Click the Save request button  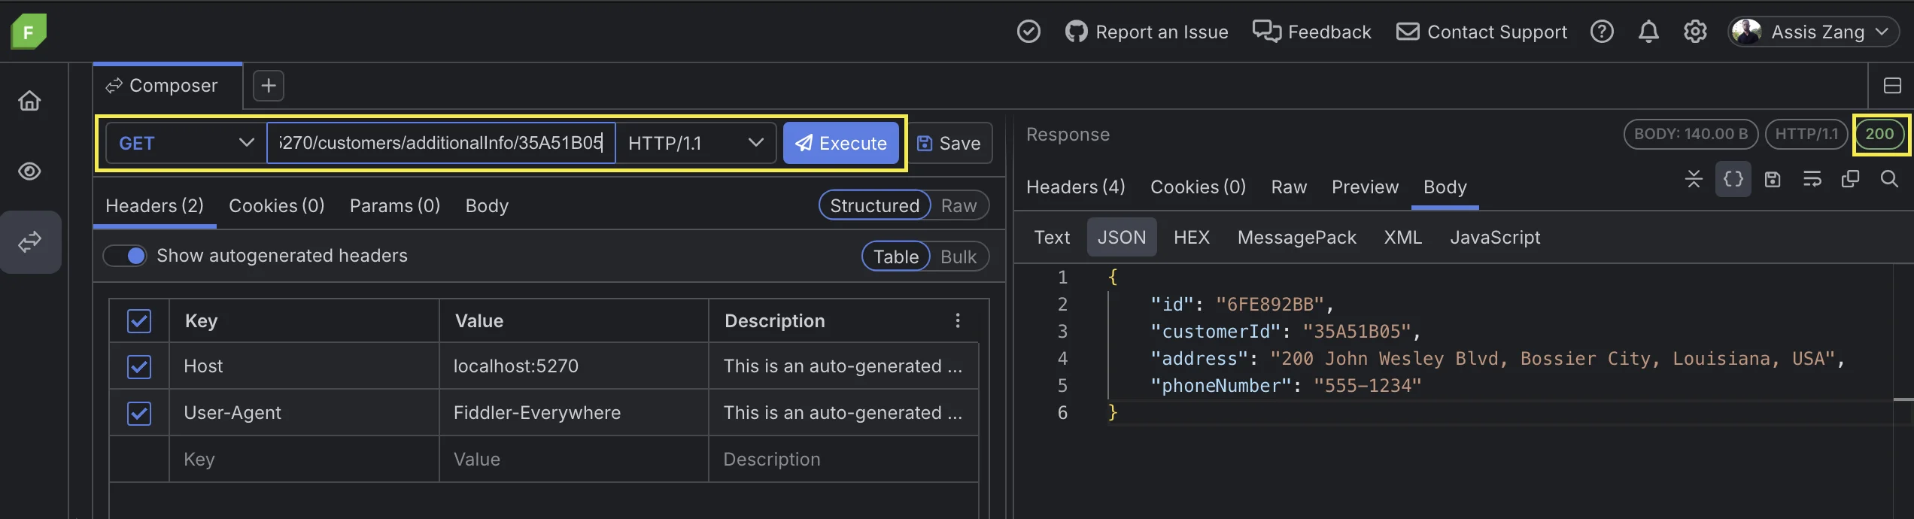click(x=949, y=143)
